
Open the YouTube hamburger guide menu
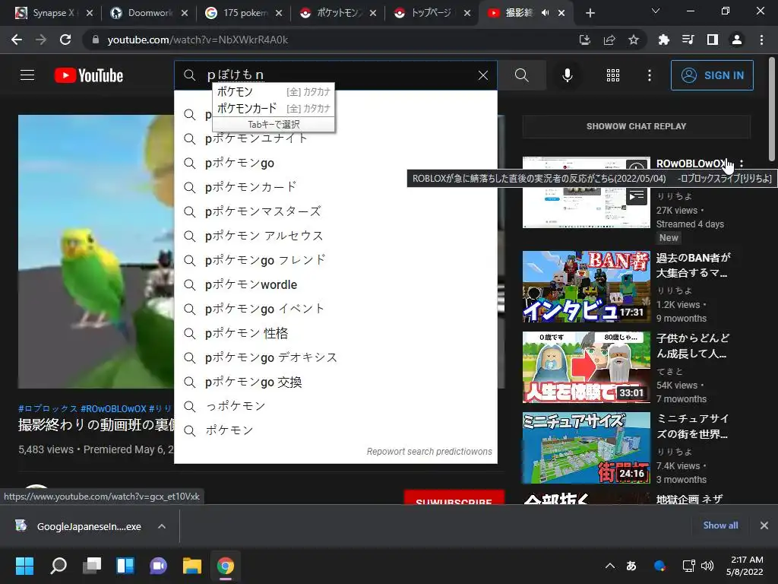(x=27, y=75)
